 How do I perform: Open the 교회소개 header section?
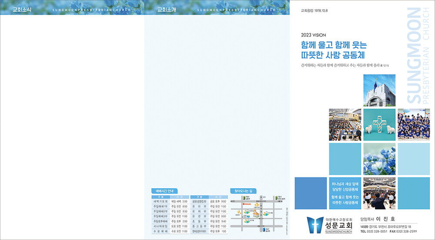(166, 10)
